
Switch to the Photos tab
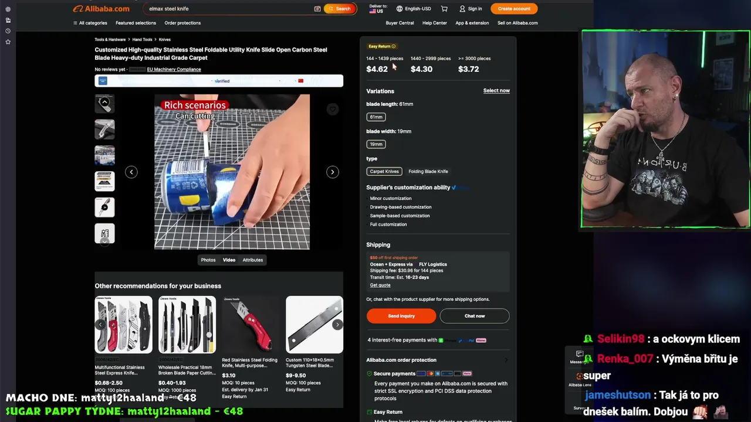[x=208, y=260]
